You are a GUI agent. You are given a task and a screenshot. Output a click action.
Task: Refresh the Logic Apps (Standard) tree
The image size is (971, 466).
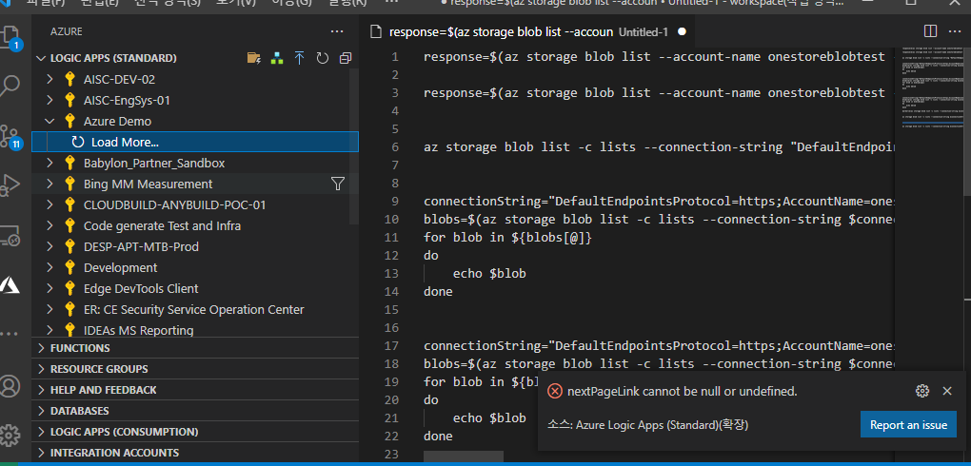pos(322,58)
